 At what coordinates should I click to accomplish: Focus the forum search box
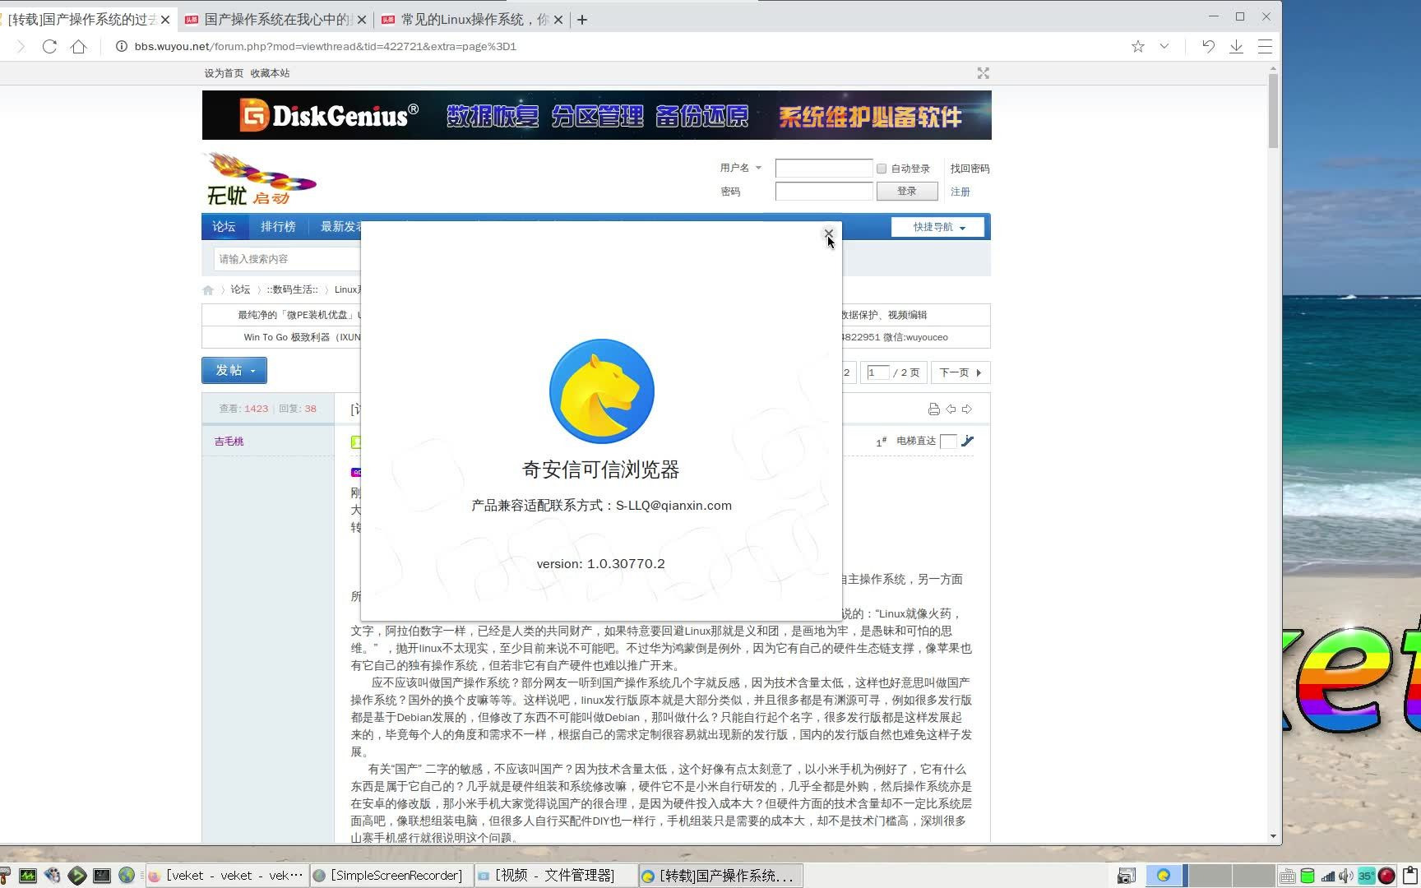pos(286,259)
